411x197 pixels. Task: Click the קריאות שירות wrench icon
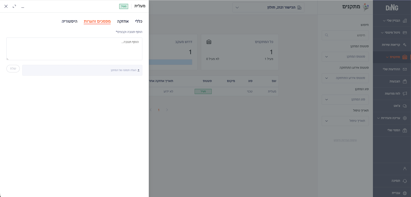tap(405, 45)
